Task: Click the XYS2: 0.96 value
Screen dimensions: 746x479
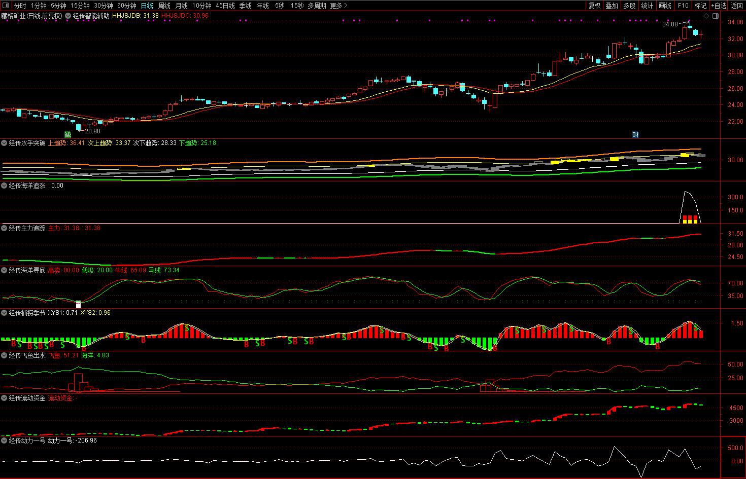Action: [95, 313]
